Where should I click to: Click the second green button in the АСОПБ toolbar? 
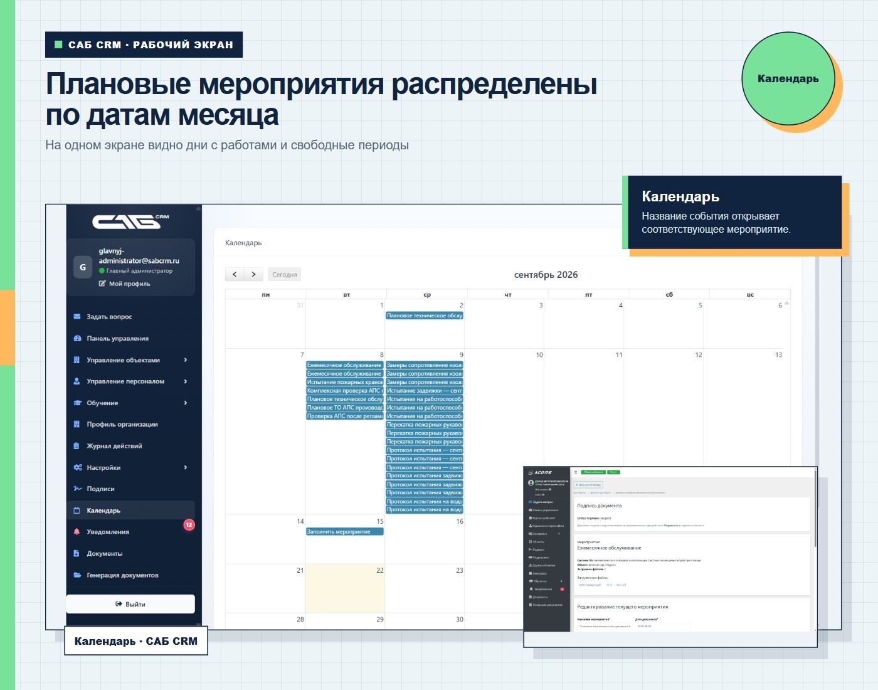(x=614, y=472)
